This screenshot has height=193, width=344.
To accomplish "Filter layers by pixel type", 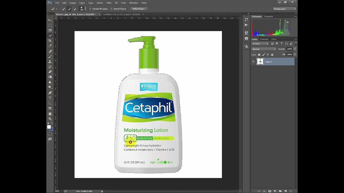I will 272,44.
